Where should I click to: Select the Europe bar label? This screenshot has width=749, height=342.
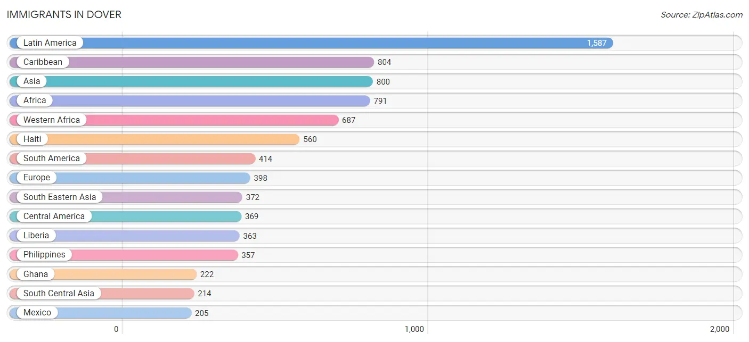click(37, 178)
